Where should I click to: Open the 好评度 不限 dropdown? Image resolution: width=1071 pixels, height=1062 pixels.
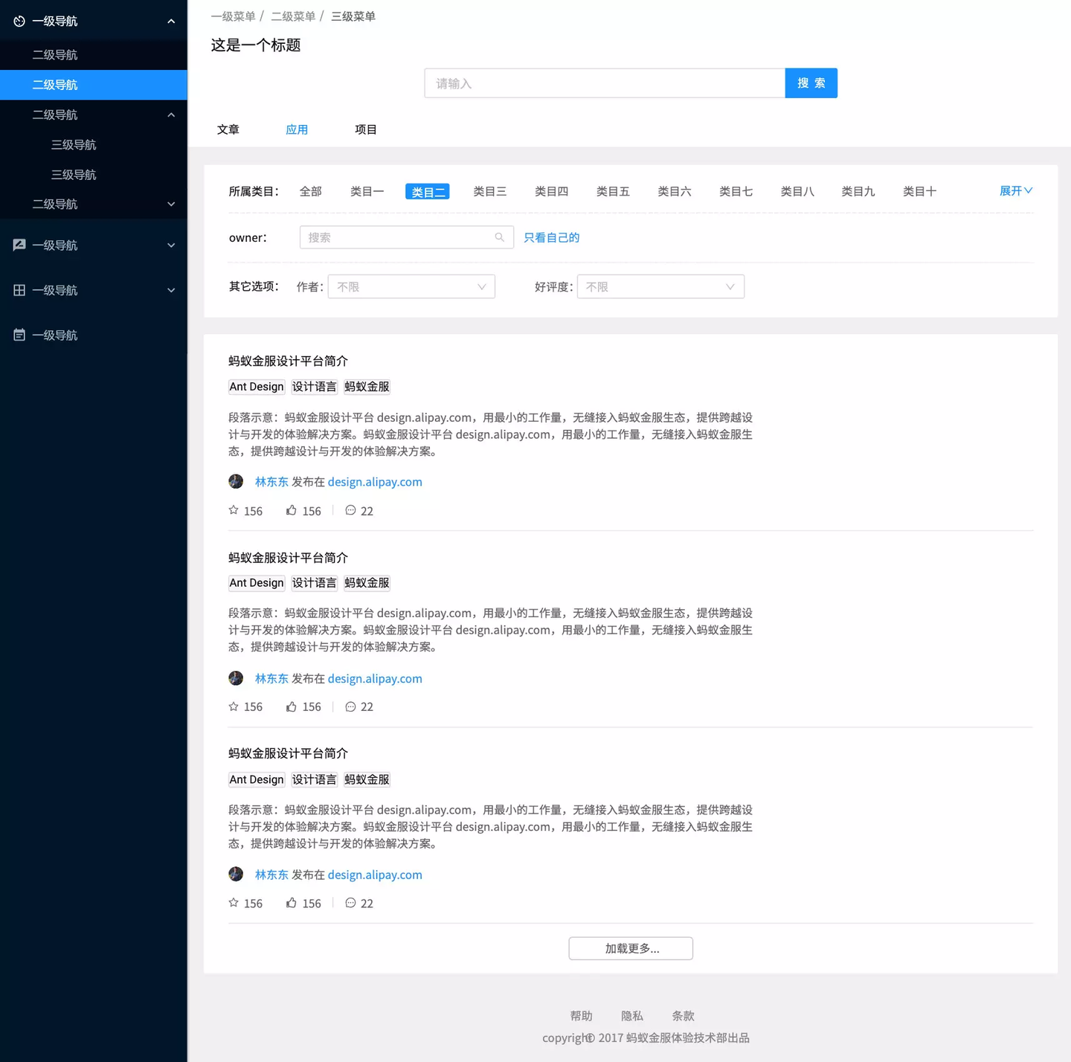[x=660, y=286]
